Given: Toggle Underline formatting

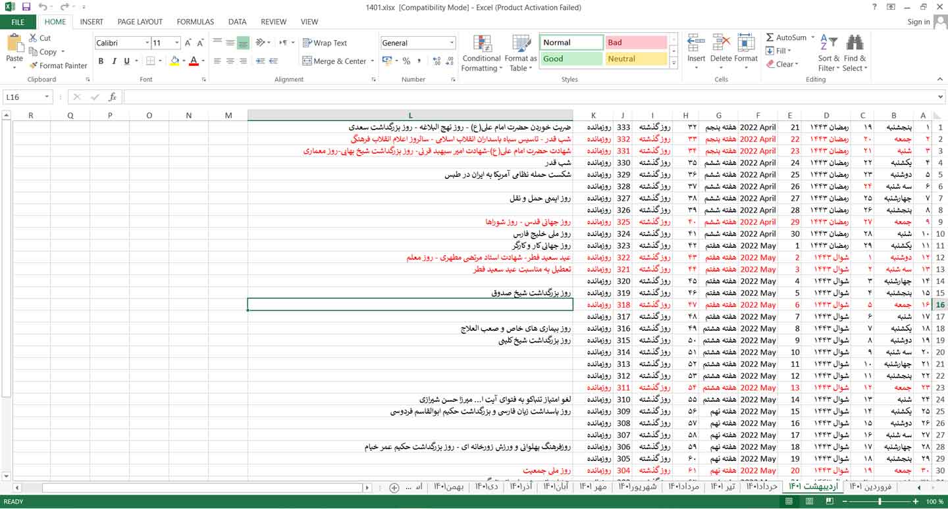Looking at the screenshot, I should tap(126, 61).
